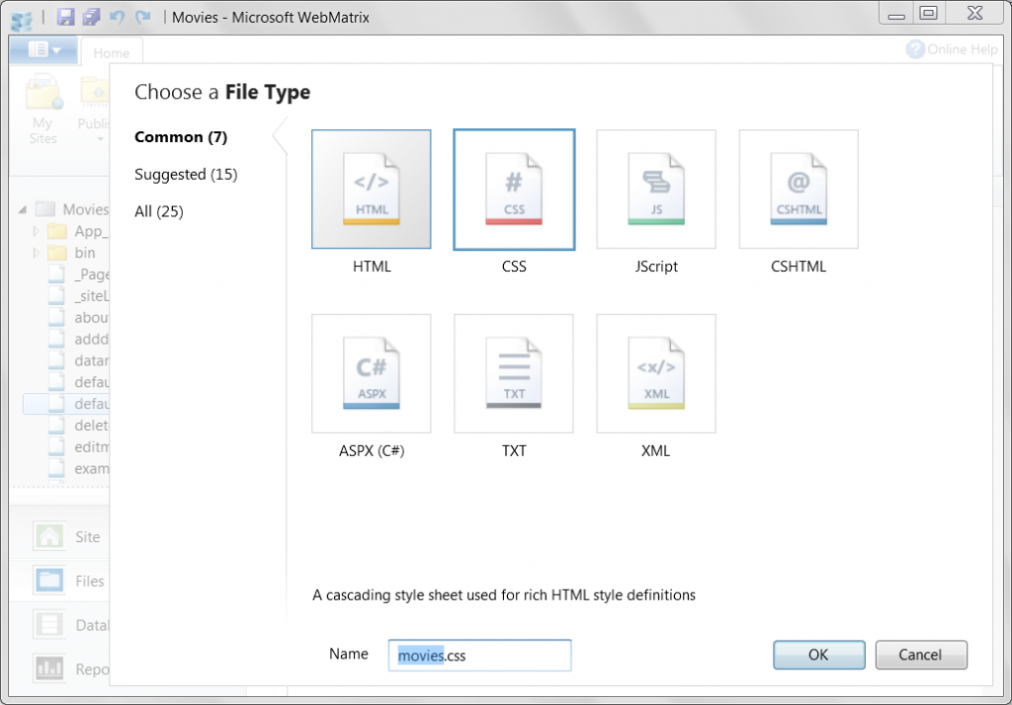
Task: Open the Site workspace icon
Action: pyautogui.click(x=49, y=536)
